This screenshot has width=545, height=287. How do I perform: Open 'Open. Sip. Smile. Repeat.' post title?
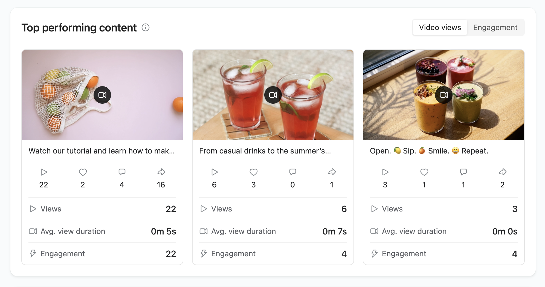(429, 151)
